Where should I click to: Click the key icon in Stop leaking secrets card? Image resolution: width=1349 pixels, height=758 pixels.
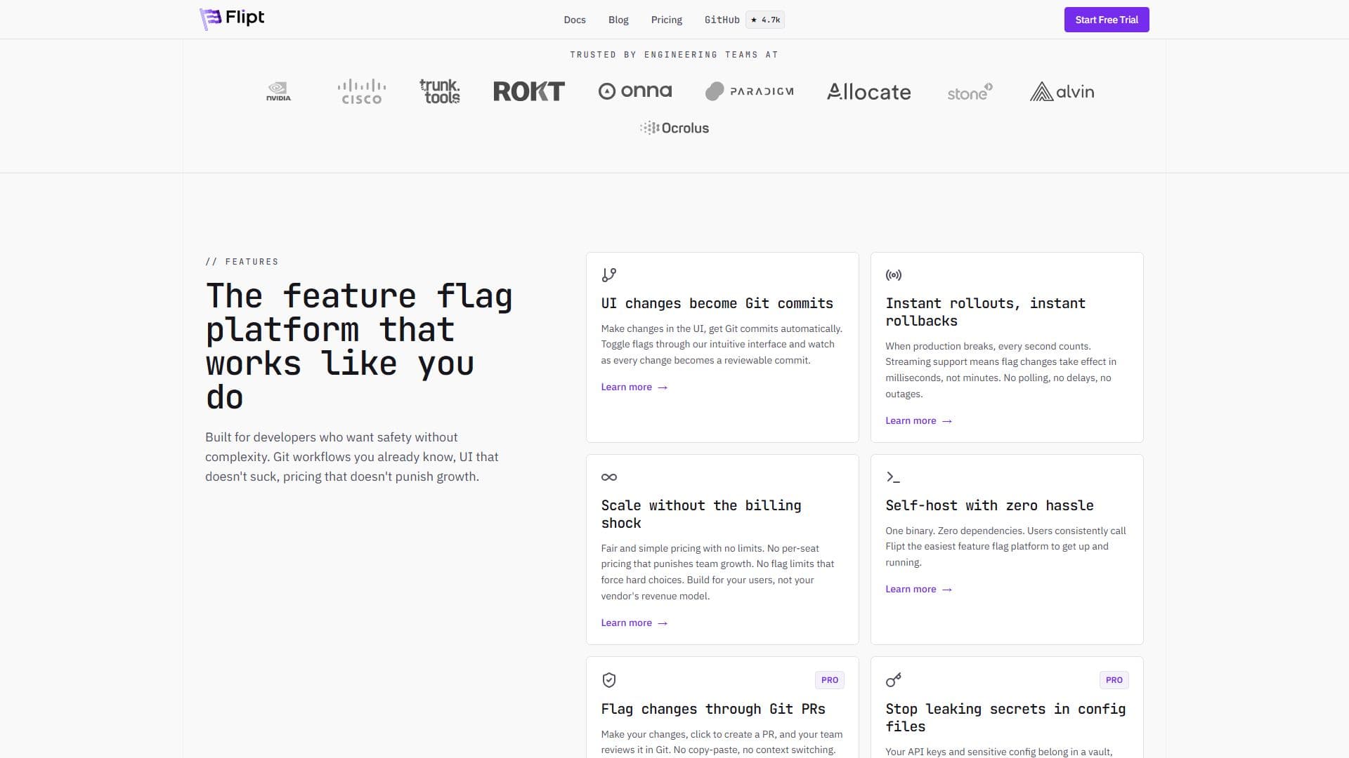point(894,680)
